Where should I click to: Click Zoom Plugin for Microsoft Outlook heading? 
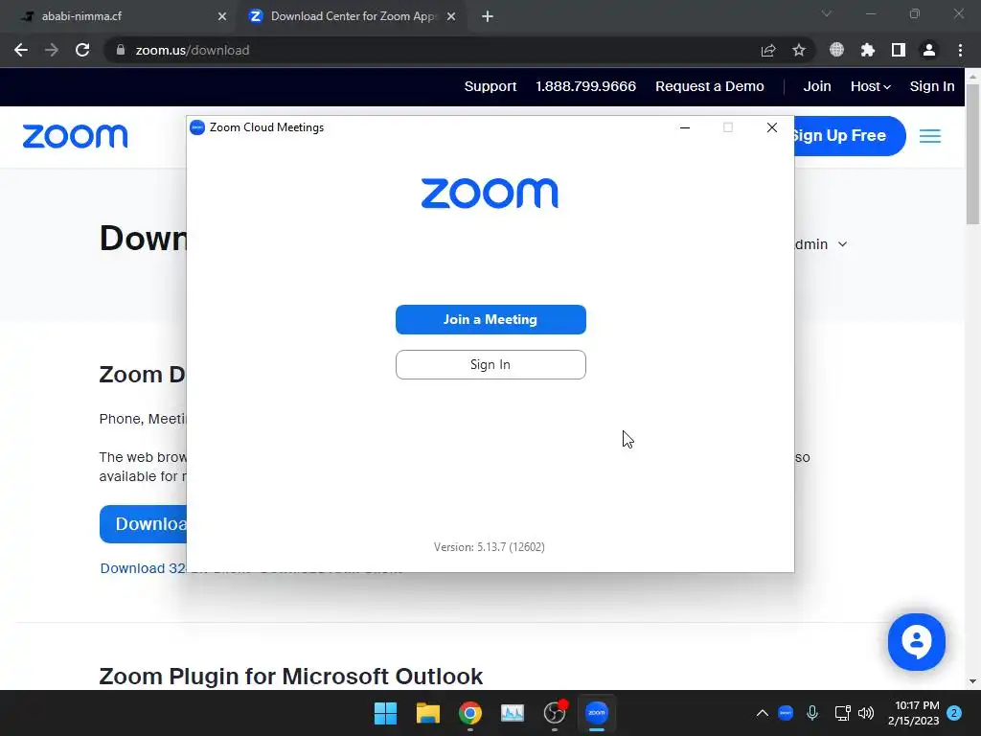(291, 677)
